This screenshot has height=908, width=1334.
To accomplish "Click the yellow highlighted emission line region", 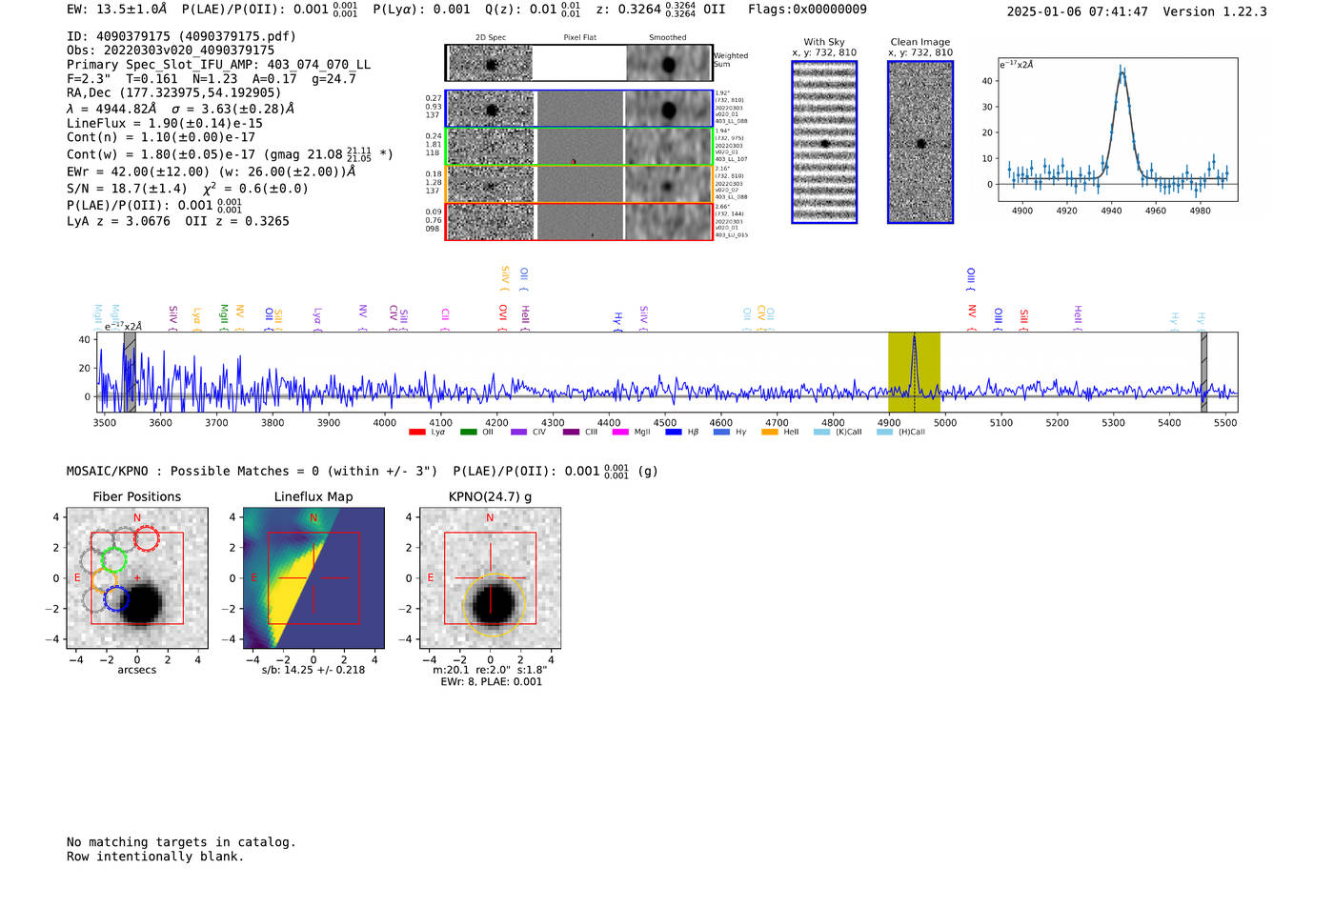I will [x=914, y=372].
